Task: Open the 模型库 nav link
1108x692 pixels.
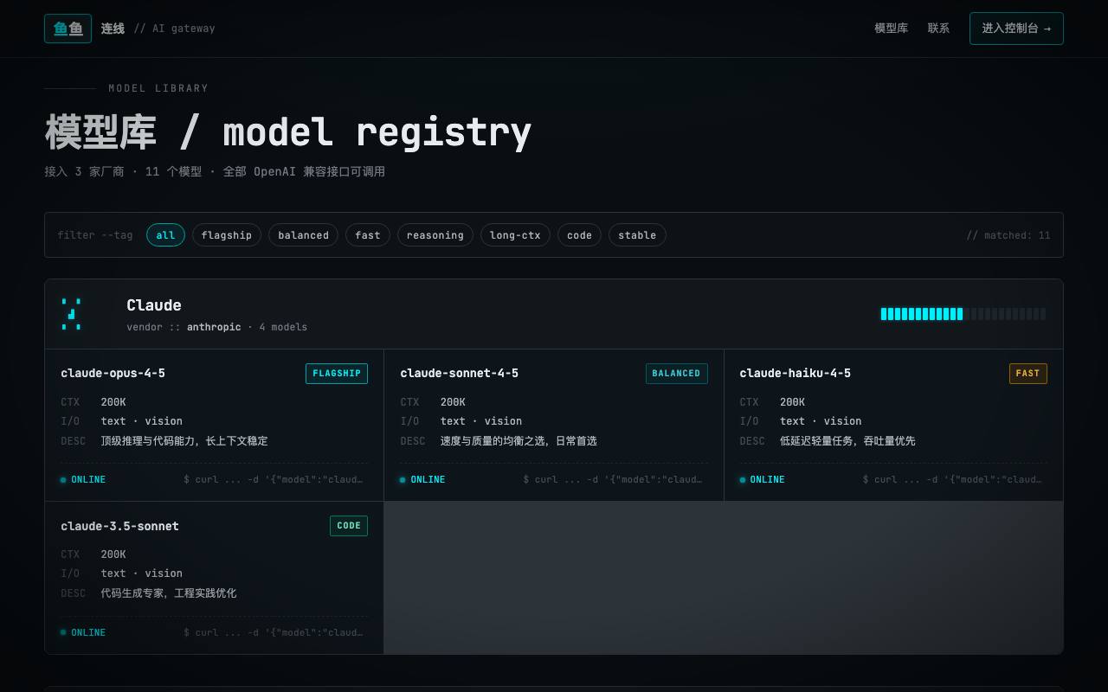Action: coord(891,29)
